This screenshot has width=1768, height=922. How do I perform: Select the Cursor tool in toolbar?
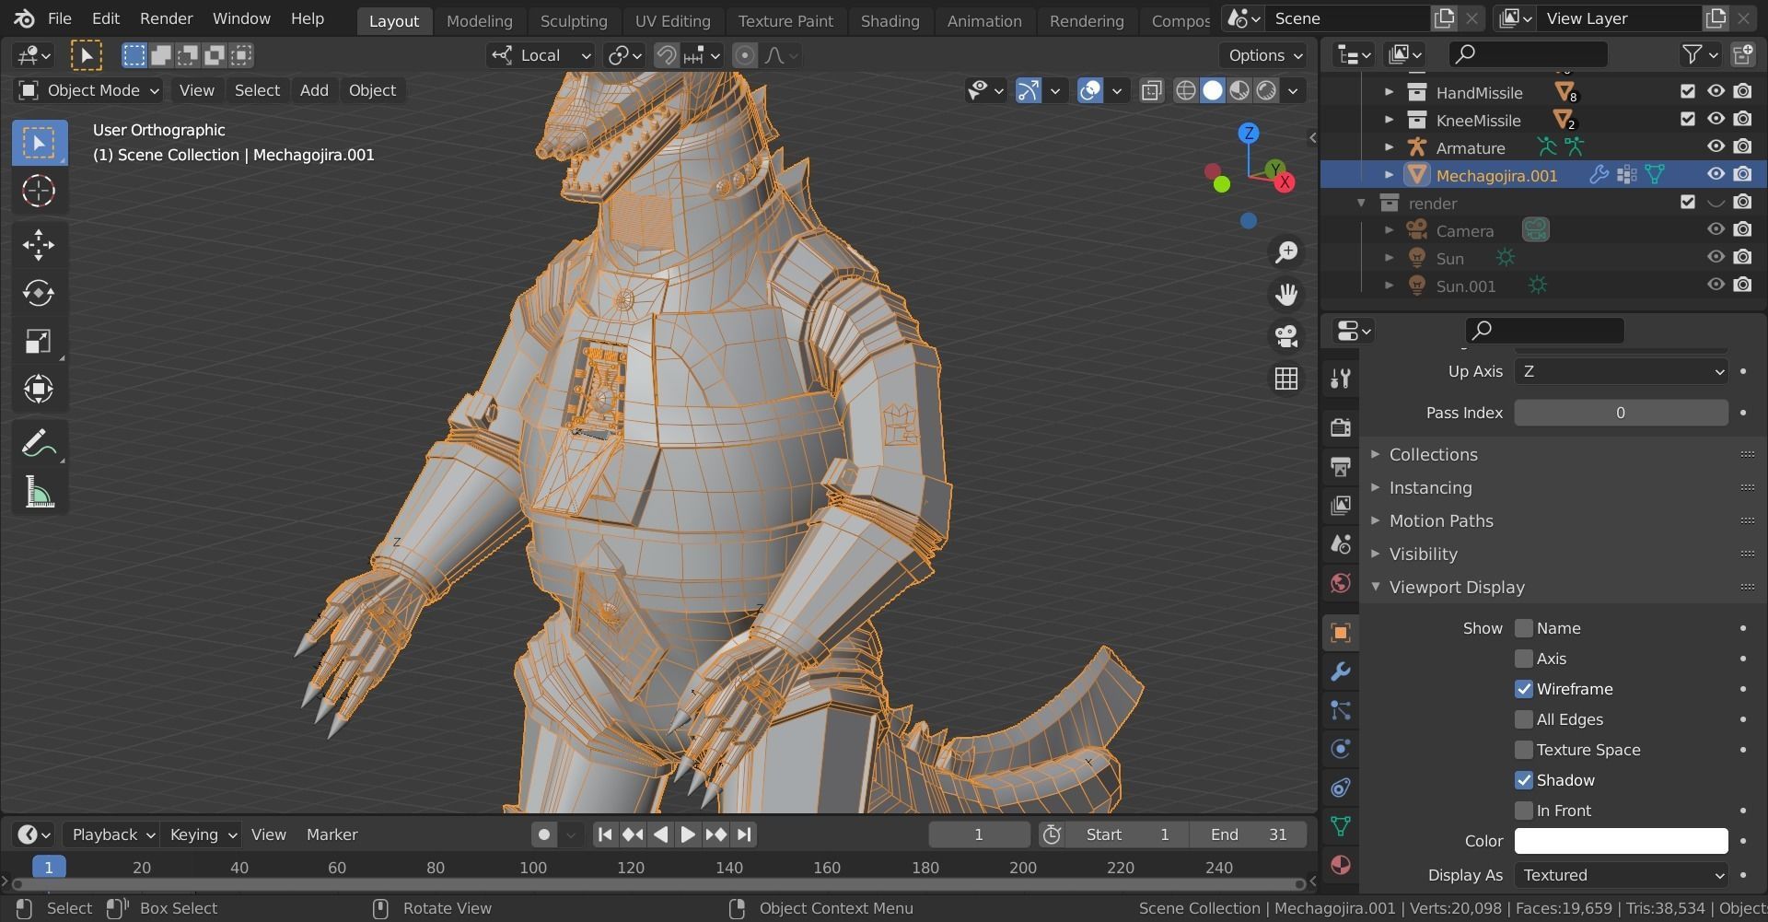[x=39, y=191]
